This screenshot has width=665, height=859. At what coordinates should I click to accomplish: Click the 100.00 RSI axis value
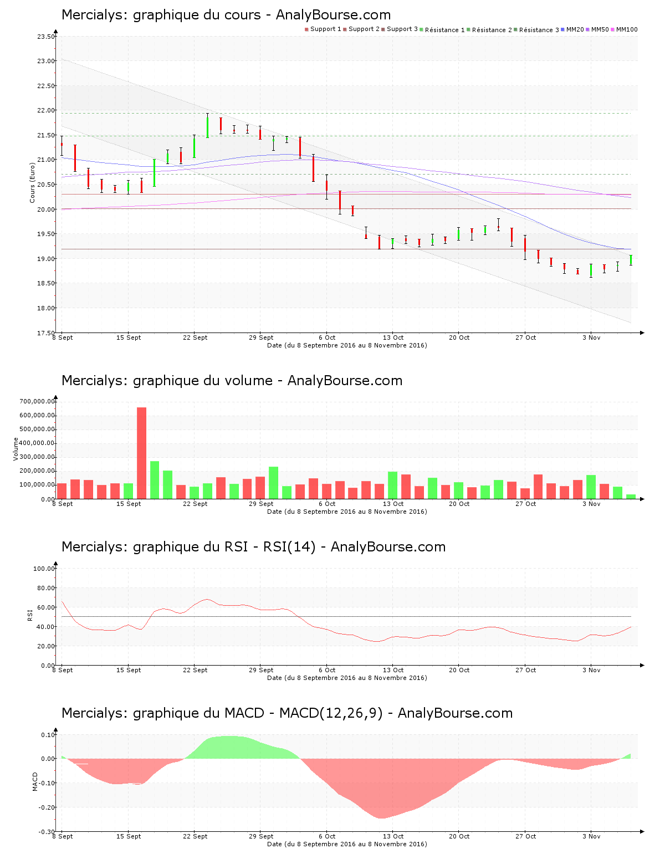point(44,569)
